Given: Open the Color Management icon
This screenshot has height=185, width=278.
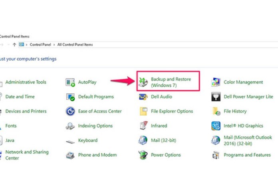Looking at the screenshot, I should click(216, 82).
